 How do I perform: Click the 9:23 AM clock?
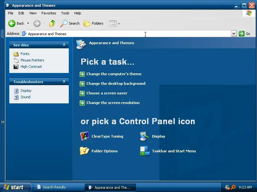245,187
